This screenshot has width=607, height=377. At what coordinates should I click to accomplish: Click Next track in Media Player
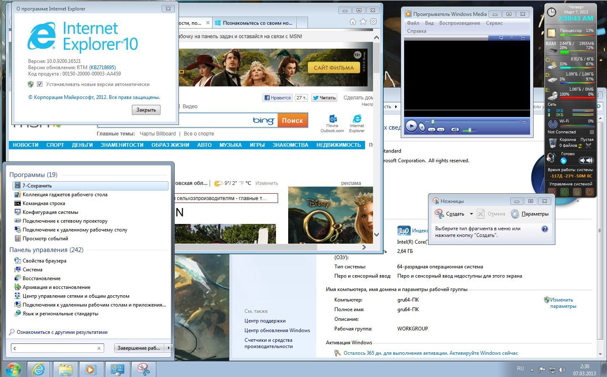pos(441,130)
